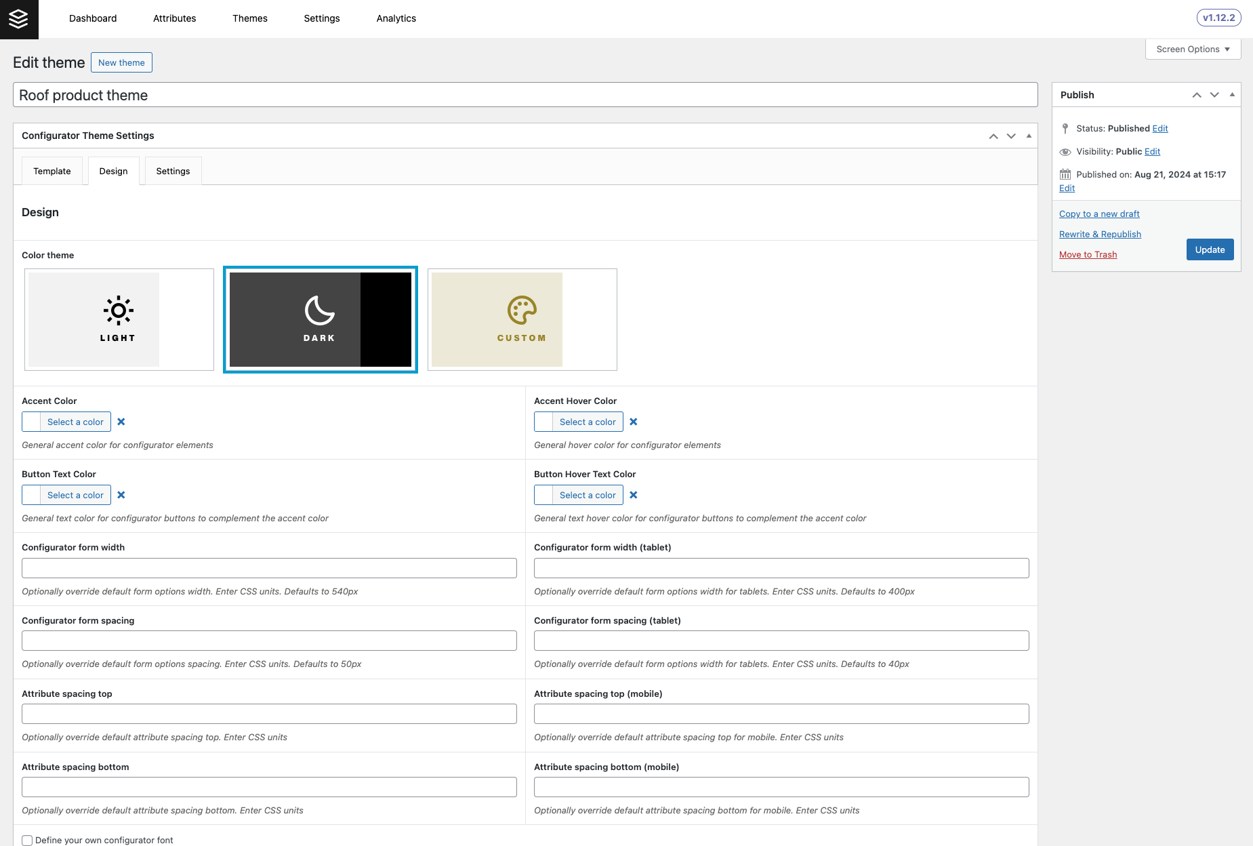
Task: Move Publish box up
Action: tap(1197, 95)
